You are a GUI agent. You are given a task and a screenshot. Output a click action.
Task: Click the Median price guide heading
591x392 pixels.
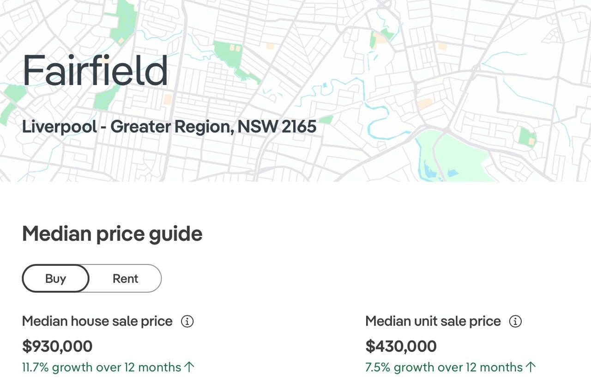tap(112, 233)
